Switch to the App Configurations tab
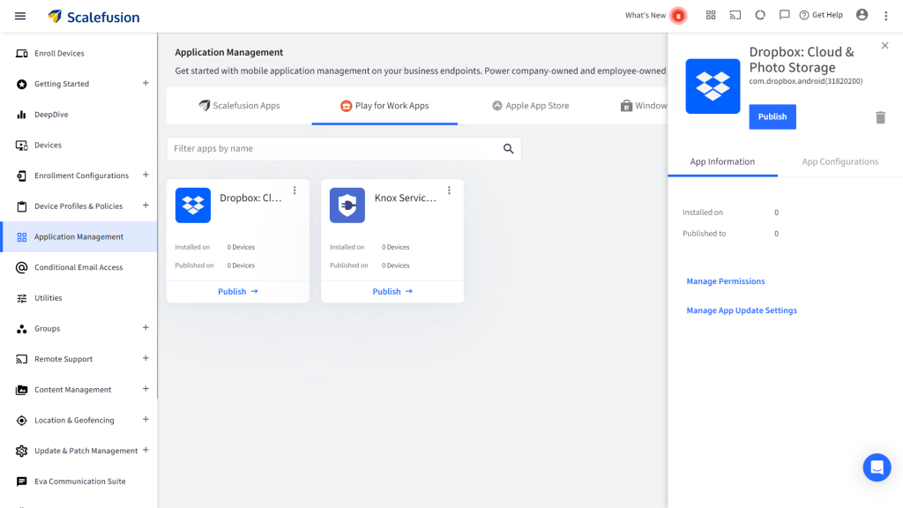Screen dimensions: 903x508 (x=840, y=162)
